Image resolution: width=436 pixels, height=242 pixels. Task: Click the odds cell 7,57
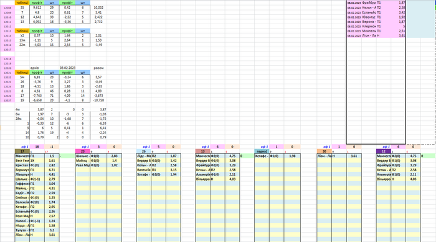coord(52,216)
